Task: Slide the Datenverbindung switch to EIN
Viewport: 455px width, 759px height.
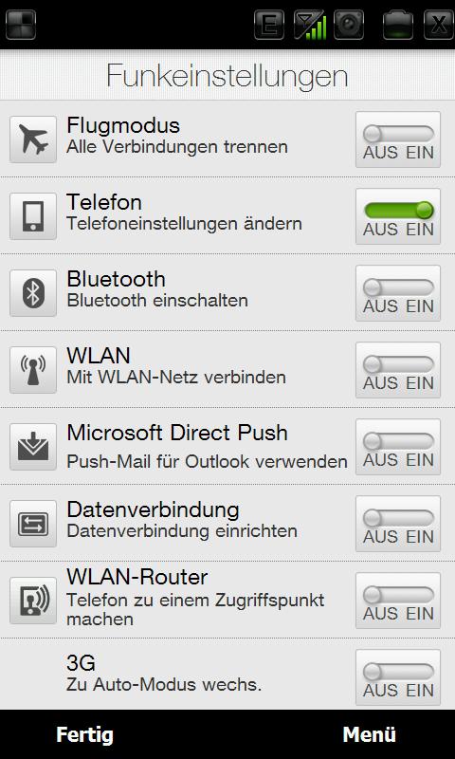Action: 398,524
